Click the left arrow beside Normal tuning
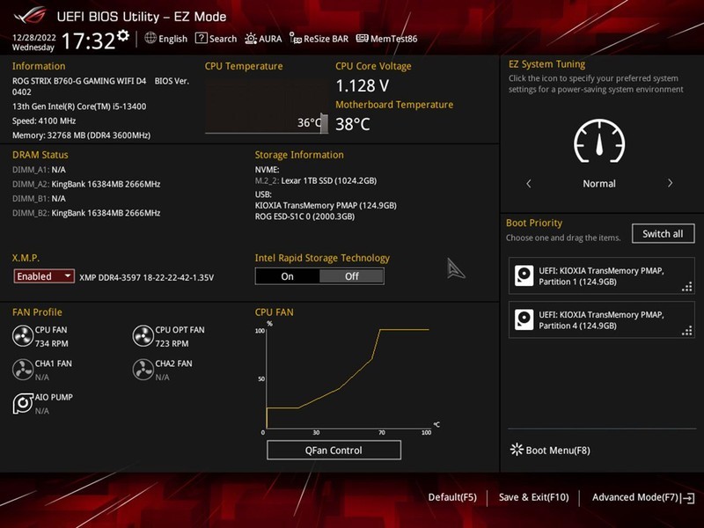 (x=529, y=183)
